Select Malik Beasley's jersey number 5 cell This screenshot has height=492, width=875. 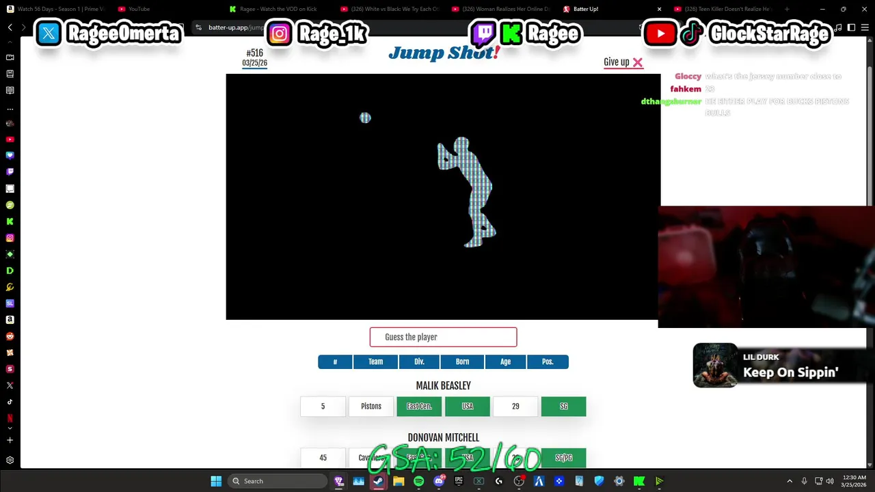[323, 406]
